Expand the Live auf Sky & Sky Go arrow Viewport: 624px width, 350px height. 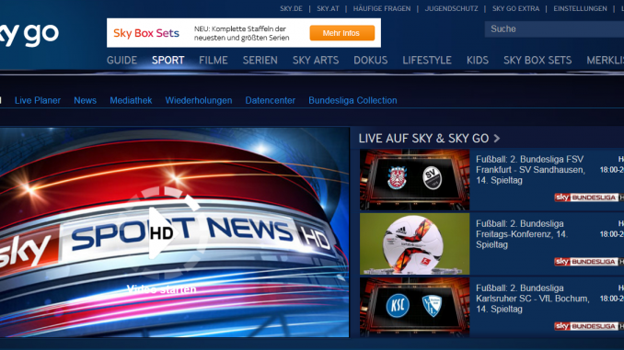[497, 138]
